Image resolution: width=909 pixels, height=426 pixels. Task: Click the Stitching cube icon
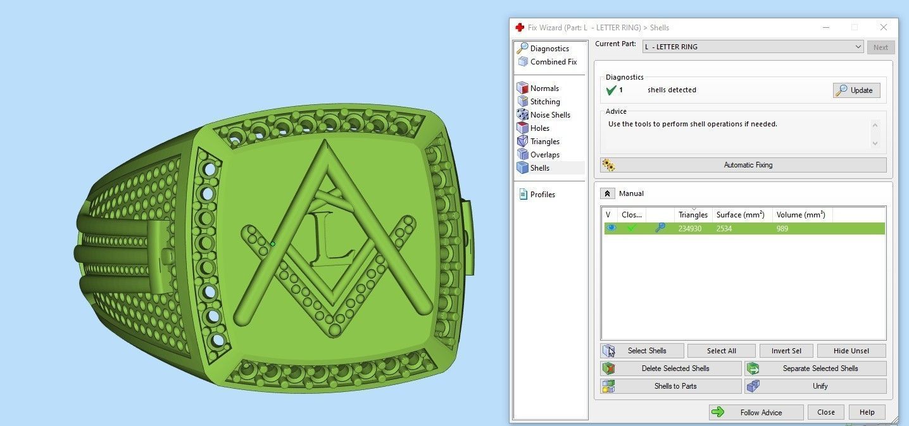[x=522, y=102]
